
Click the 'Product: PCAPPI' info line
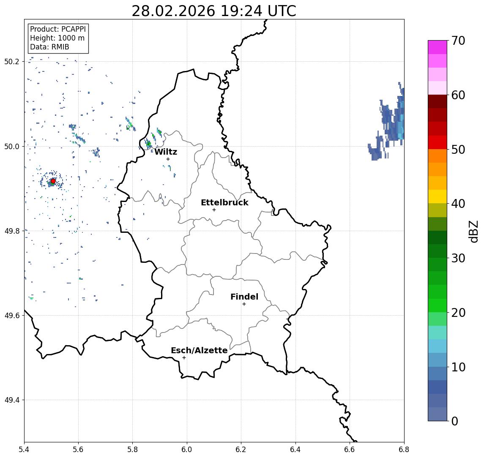[58, 29]
